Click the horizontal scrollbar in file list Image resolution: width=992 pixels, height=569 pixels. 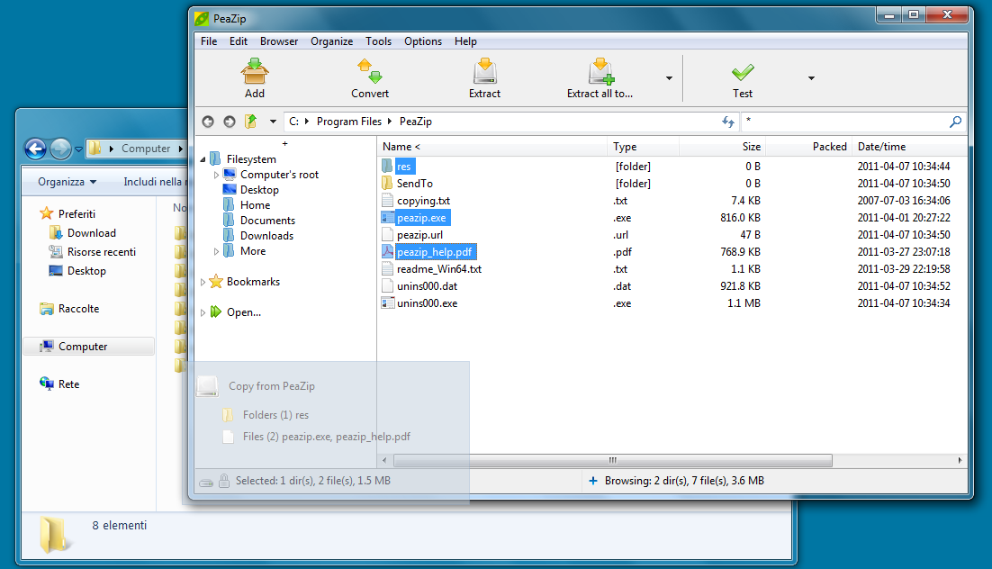612,460
